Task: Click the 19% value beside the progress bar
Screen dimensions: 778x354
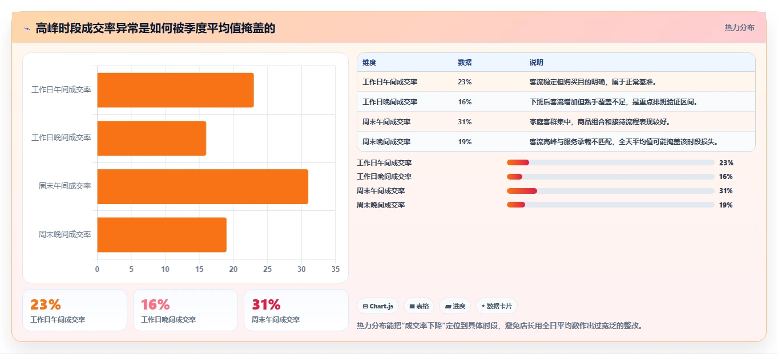Action: (726, 205)
